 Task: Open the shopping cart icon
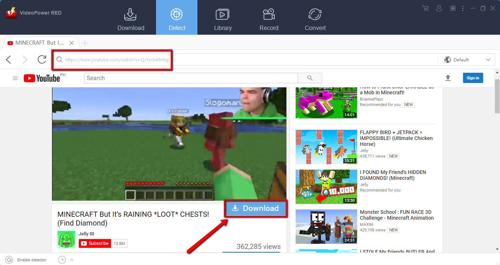425,8
